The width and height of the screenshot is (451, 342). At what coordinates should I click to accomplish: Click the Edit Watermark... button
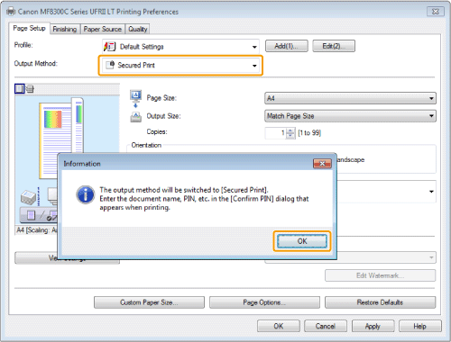point(380,275)
